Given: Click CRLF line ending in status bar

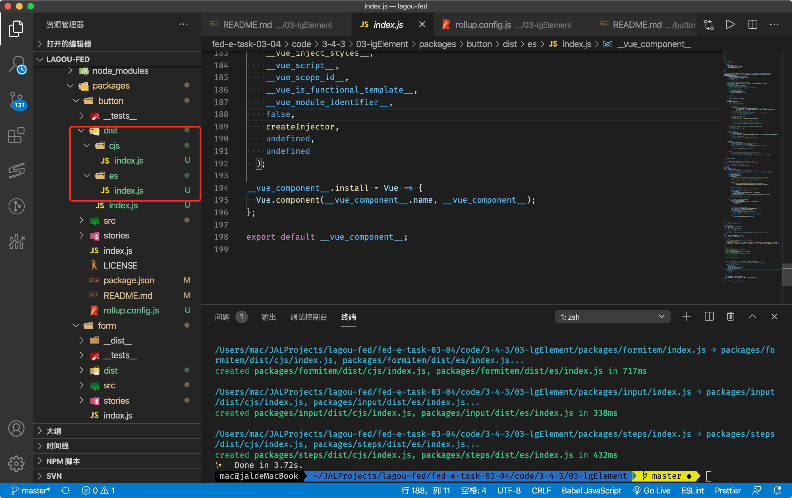Looking at the screenshot, I should 541,490.
